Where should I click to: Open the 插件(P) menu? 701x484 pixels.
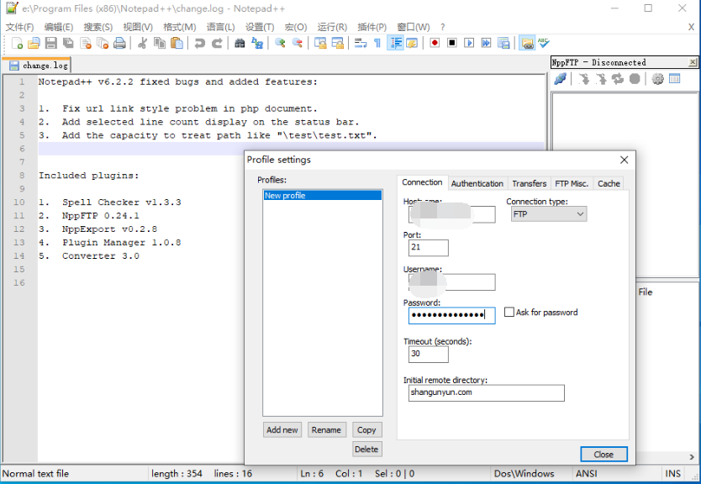pos(370,27)
